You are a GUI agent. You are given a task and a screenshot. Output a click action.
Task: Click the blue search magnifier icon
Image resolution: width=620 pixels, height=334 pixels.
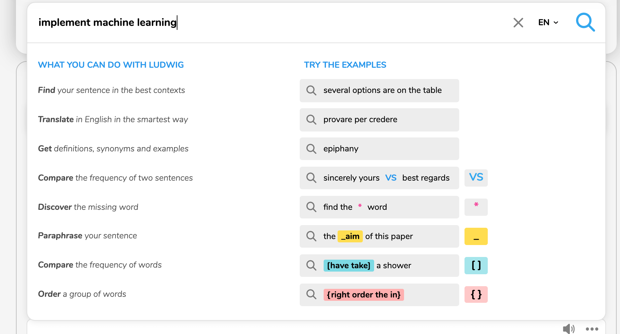585,22
